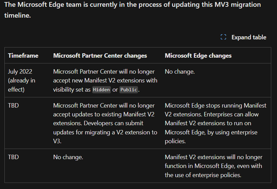The image size is (277, 189).
Task: Click the cell about updates to existing V2 extensions
Action: 105,123
